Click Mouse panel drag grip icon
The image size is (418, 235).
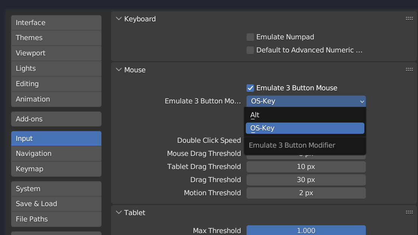[x=409, y=70]
